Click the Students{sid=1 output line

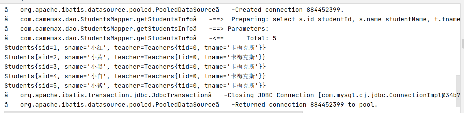coord(135,48)
